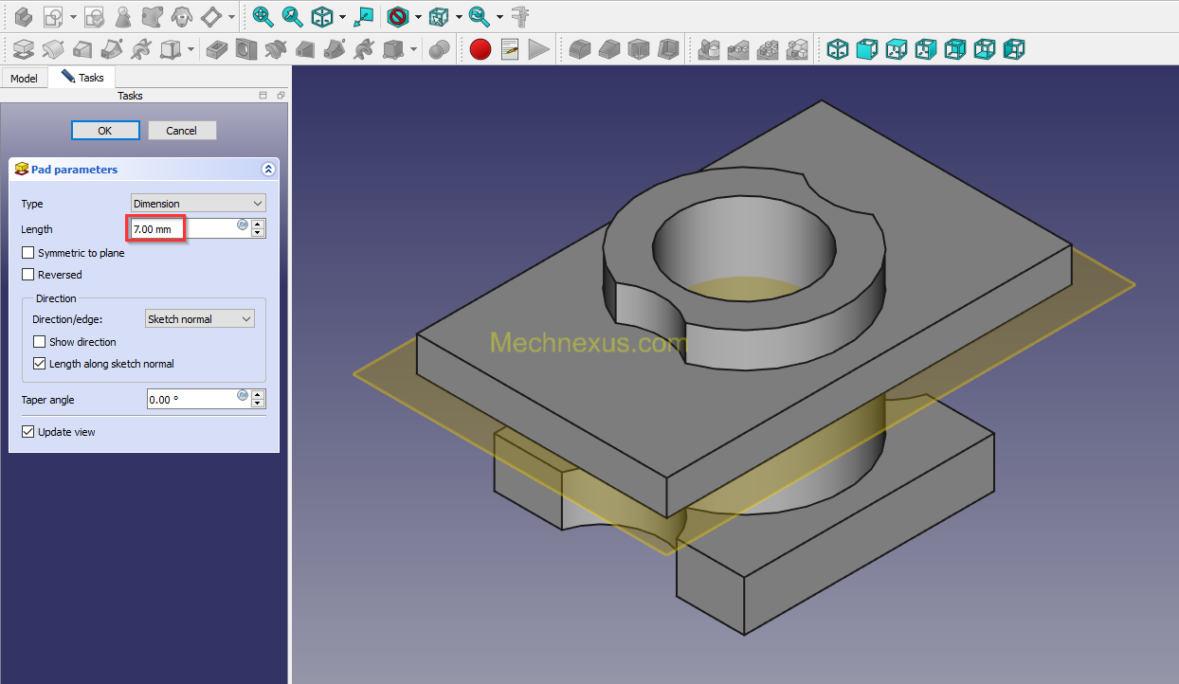Click Fit all zoom icon
Image resolution: width=1179 pixels, height=684 pixels.
click(263, 16)
